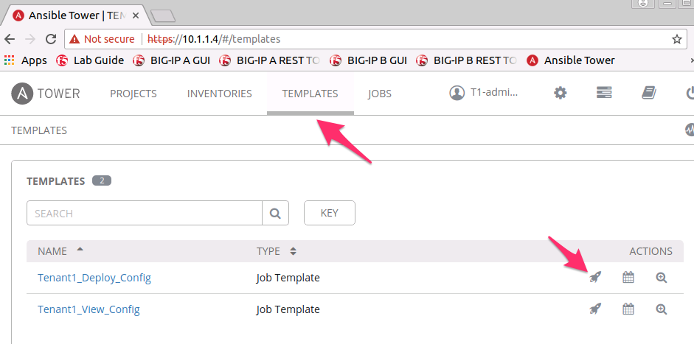The height and width of the screenshot is (344, 694).
Task: Open schedule calendar for Tenant1_Deploy_Config
Action: tap(628, 278)
